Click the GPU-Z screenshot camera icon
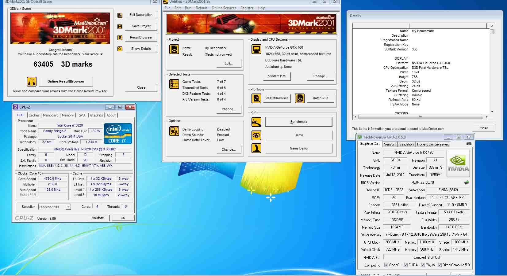Viewport: 507px width, 276px height. [469, 143]
